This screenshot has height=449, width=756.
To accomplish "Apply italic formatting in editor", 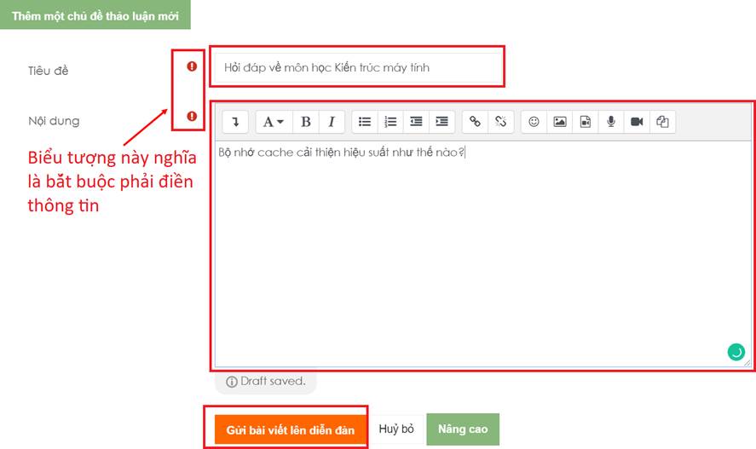I will pyautogui.click(x=332, y=121).
